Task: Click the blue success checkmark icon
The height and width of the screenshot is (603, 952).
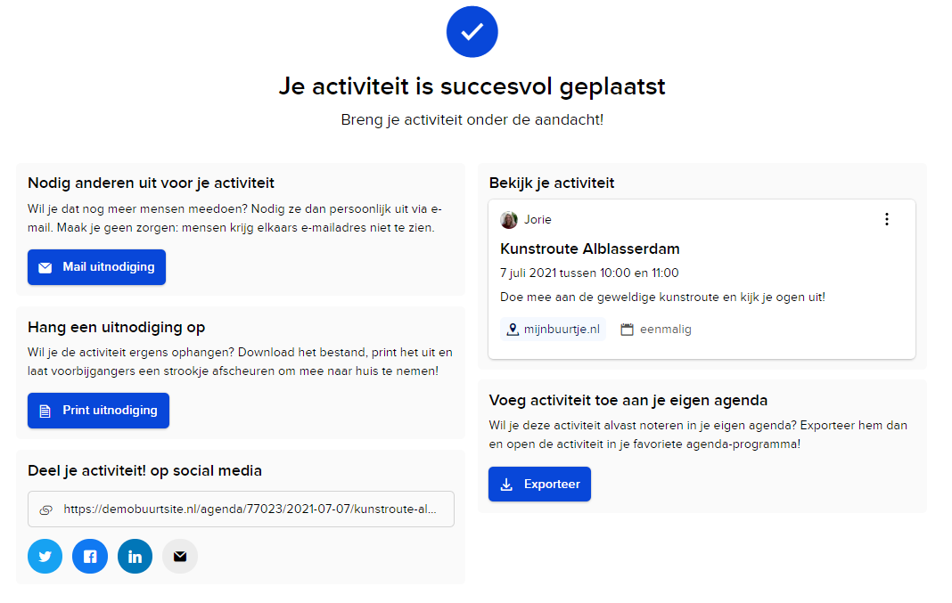Action: coord(472,31)
